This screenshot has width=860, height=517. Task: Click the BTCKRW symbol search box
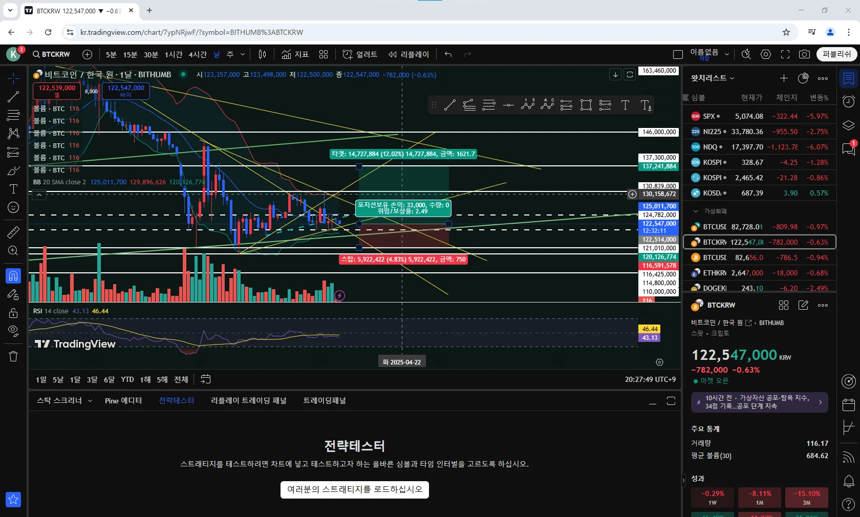[x=51, y=54]
